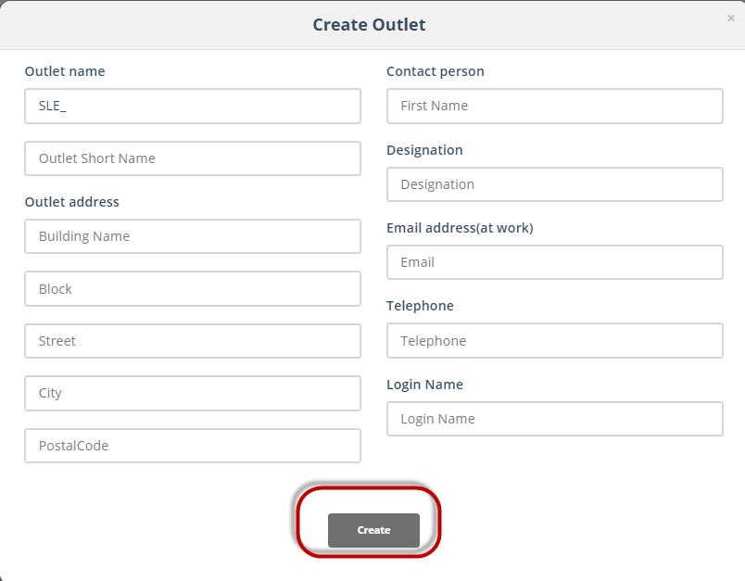
Task: Click the Outlet name label
Action: pyautogui.click(x=65, y=71)
